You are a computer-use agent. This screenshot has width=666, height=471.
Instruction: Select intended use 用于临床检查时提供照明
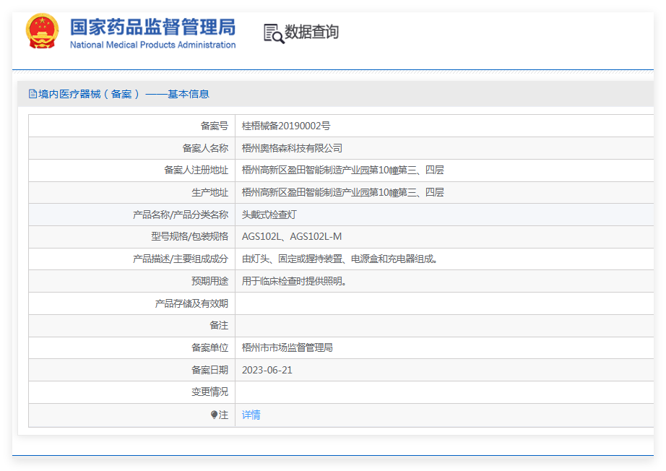tap(294, 281)
